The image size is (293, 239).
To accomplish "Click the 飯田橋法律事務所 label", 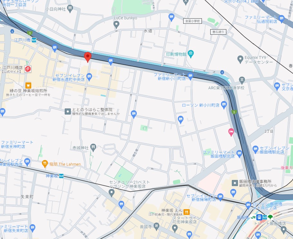I will pyautogui.click(x=255, y=181).
